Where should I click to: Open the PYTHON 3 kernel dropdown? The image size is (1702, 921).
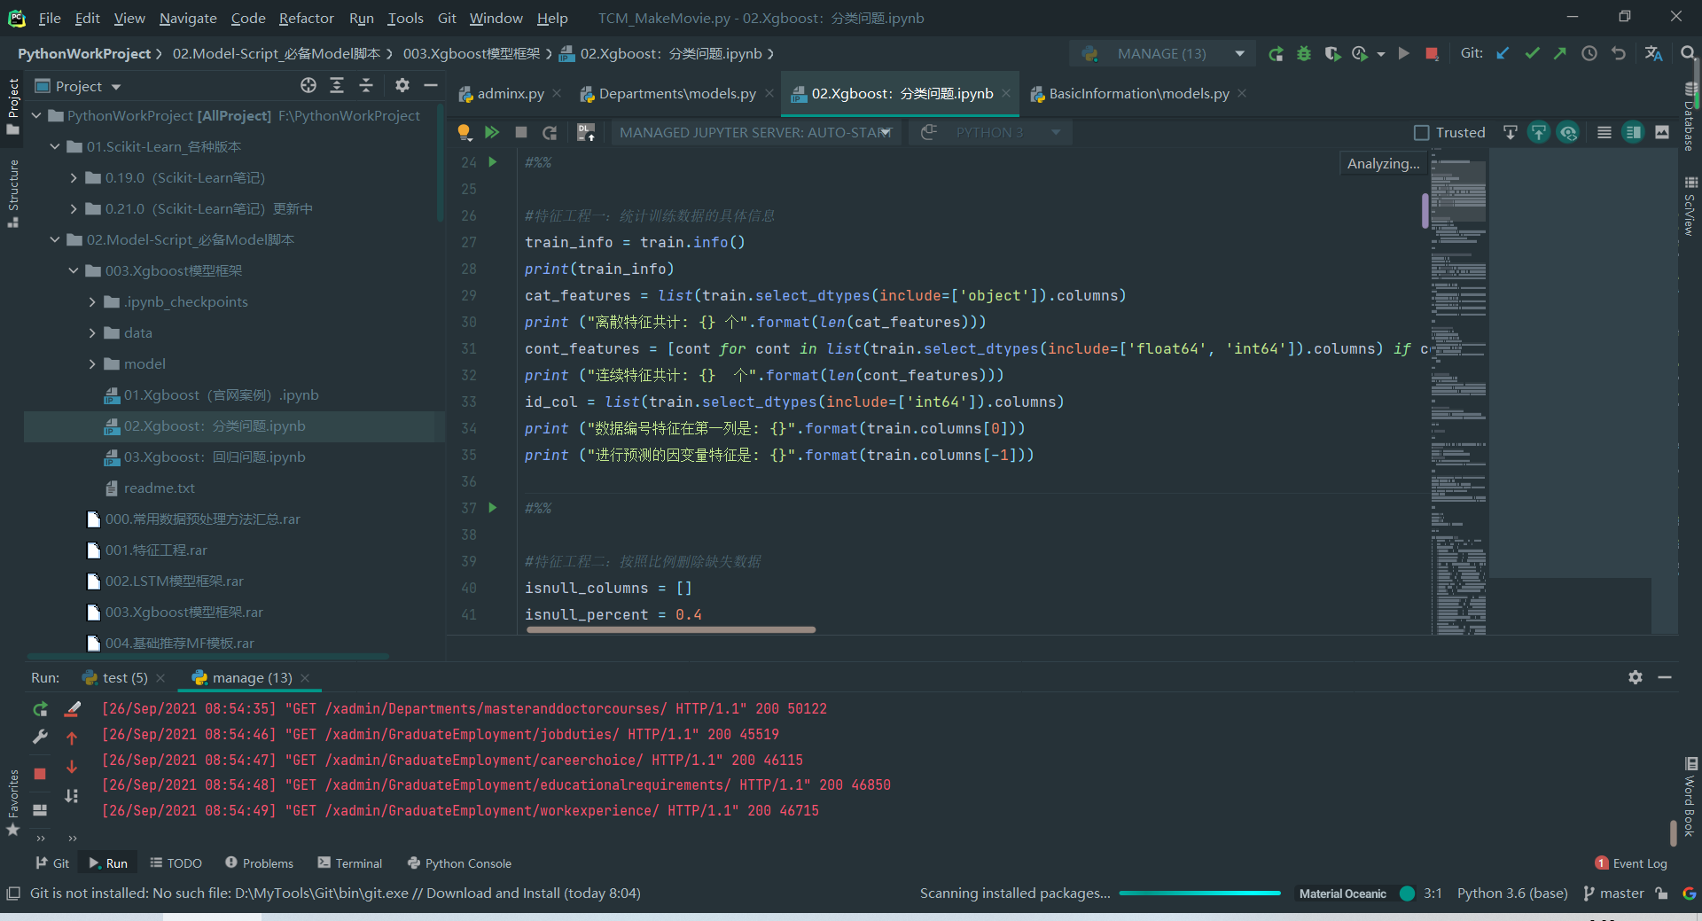(990, 133)
